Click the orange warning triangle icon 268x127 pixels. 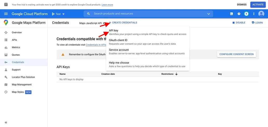tap(63, 55)
